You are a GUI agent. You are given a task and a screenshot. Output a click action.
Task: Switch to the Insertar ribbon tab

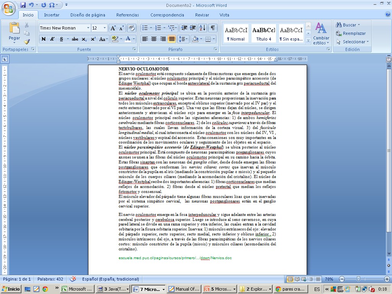(x=52, y=15)
